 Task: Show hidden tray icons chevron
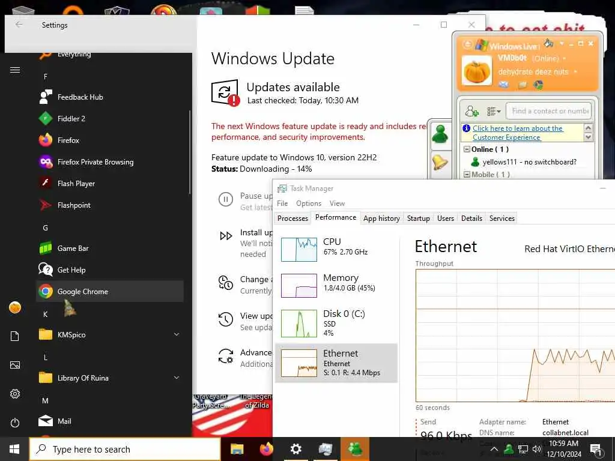point(494,449)
